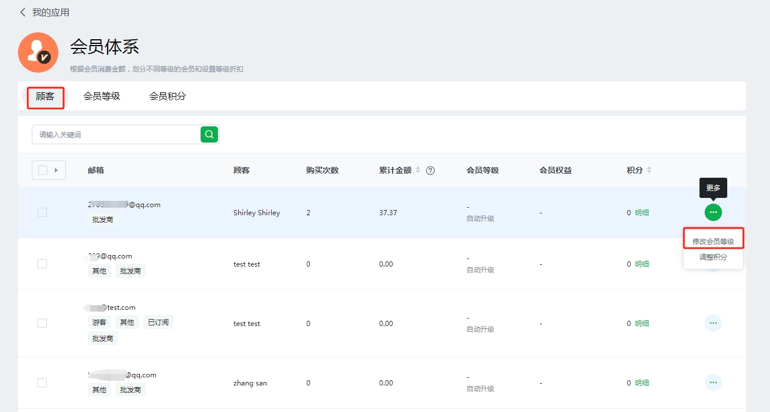
Task: Click the 批发商 tag in Shirley's row
Action: [103, 220]
